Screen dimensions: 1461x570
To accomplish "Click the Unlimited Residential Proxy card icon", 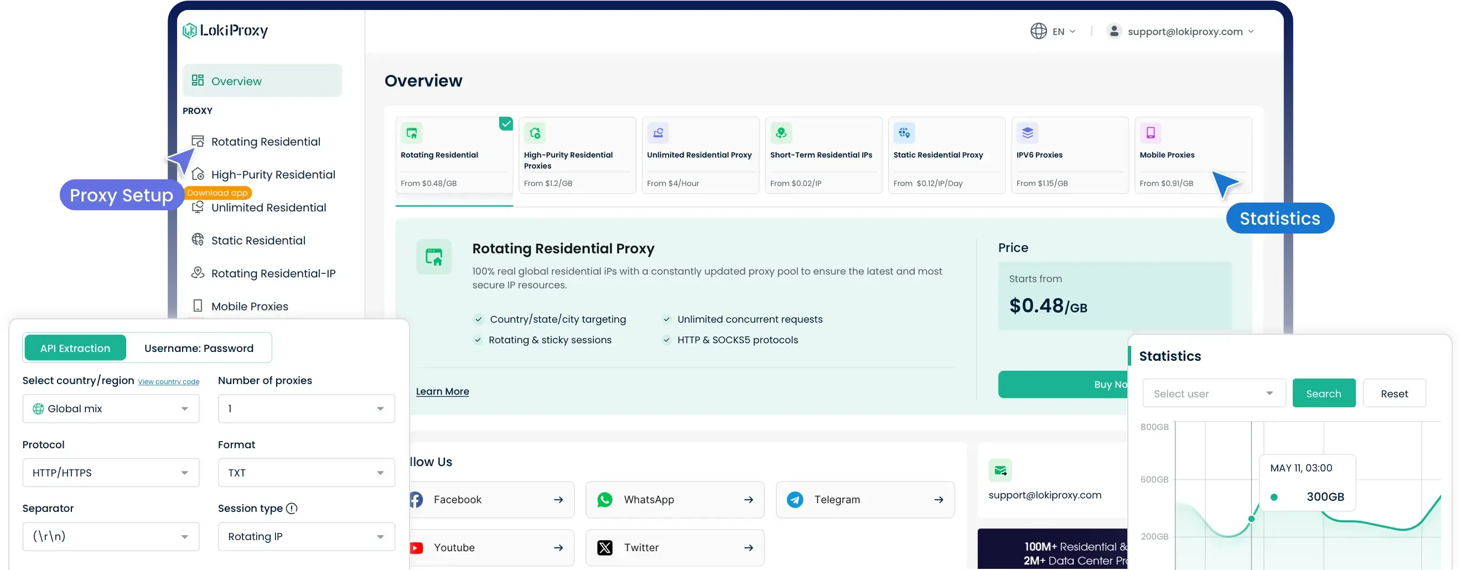I will click(658, 133).
